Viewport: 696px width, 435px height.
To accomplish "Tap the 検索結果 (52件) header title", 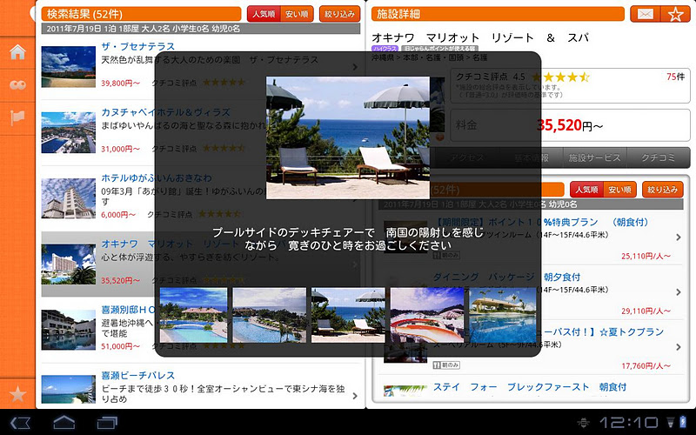I will 84,14.
